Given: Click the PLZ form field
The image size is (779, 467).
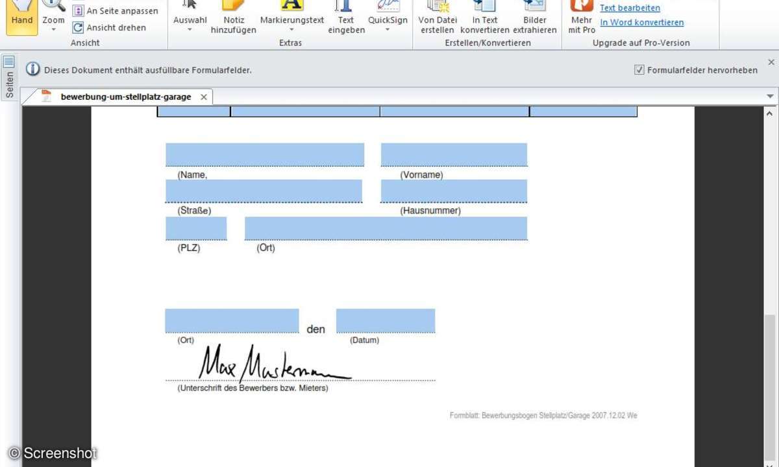Looking at the screenshot, I should pos(196,228).
